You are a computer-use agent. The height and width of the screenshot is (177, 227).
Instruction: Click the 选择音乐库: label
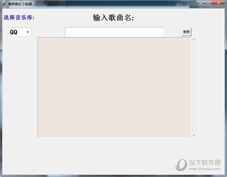click(x=19, y=18)
